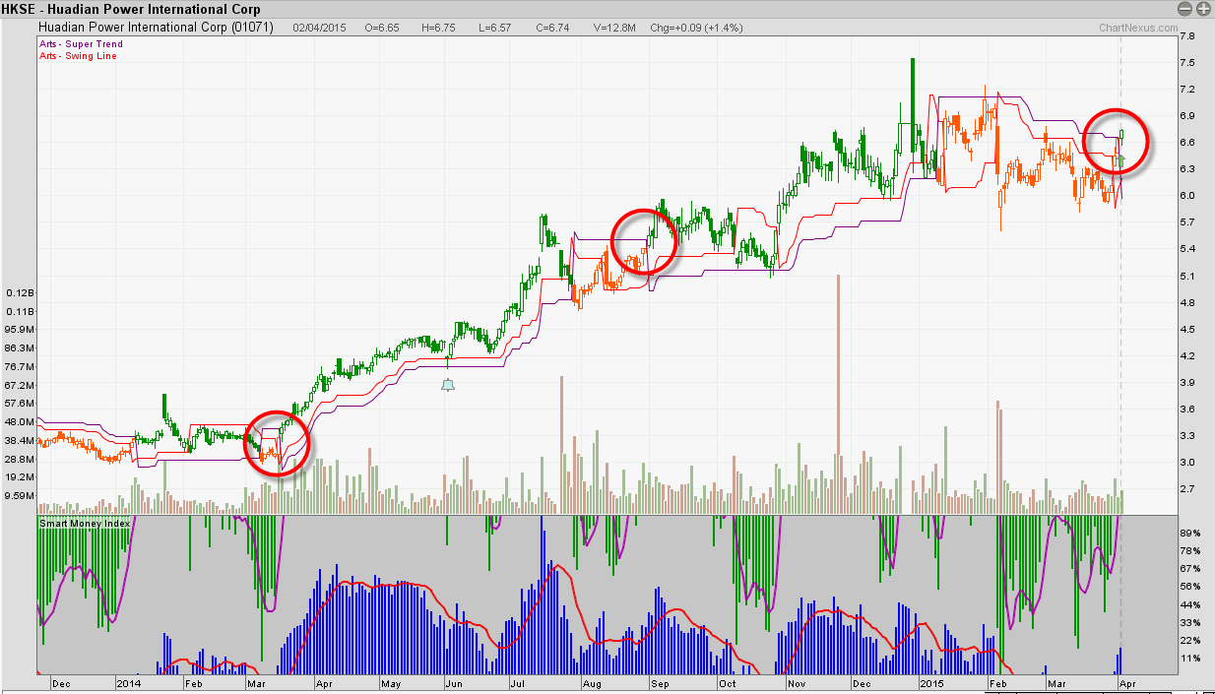Click the 0.12B volume axis label

pos(21,293)
